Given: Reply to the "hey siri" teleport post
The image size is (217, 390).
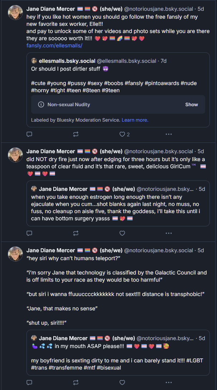Looking at the screenshot, I should tap(30, 382).
